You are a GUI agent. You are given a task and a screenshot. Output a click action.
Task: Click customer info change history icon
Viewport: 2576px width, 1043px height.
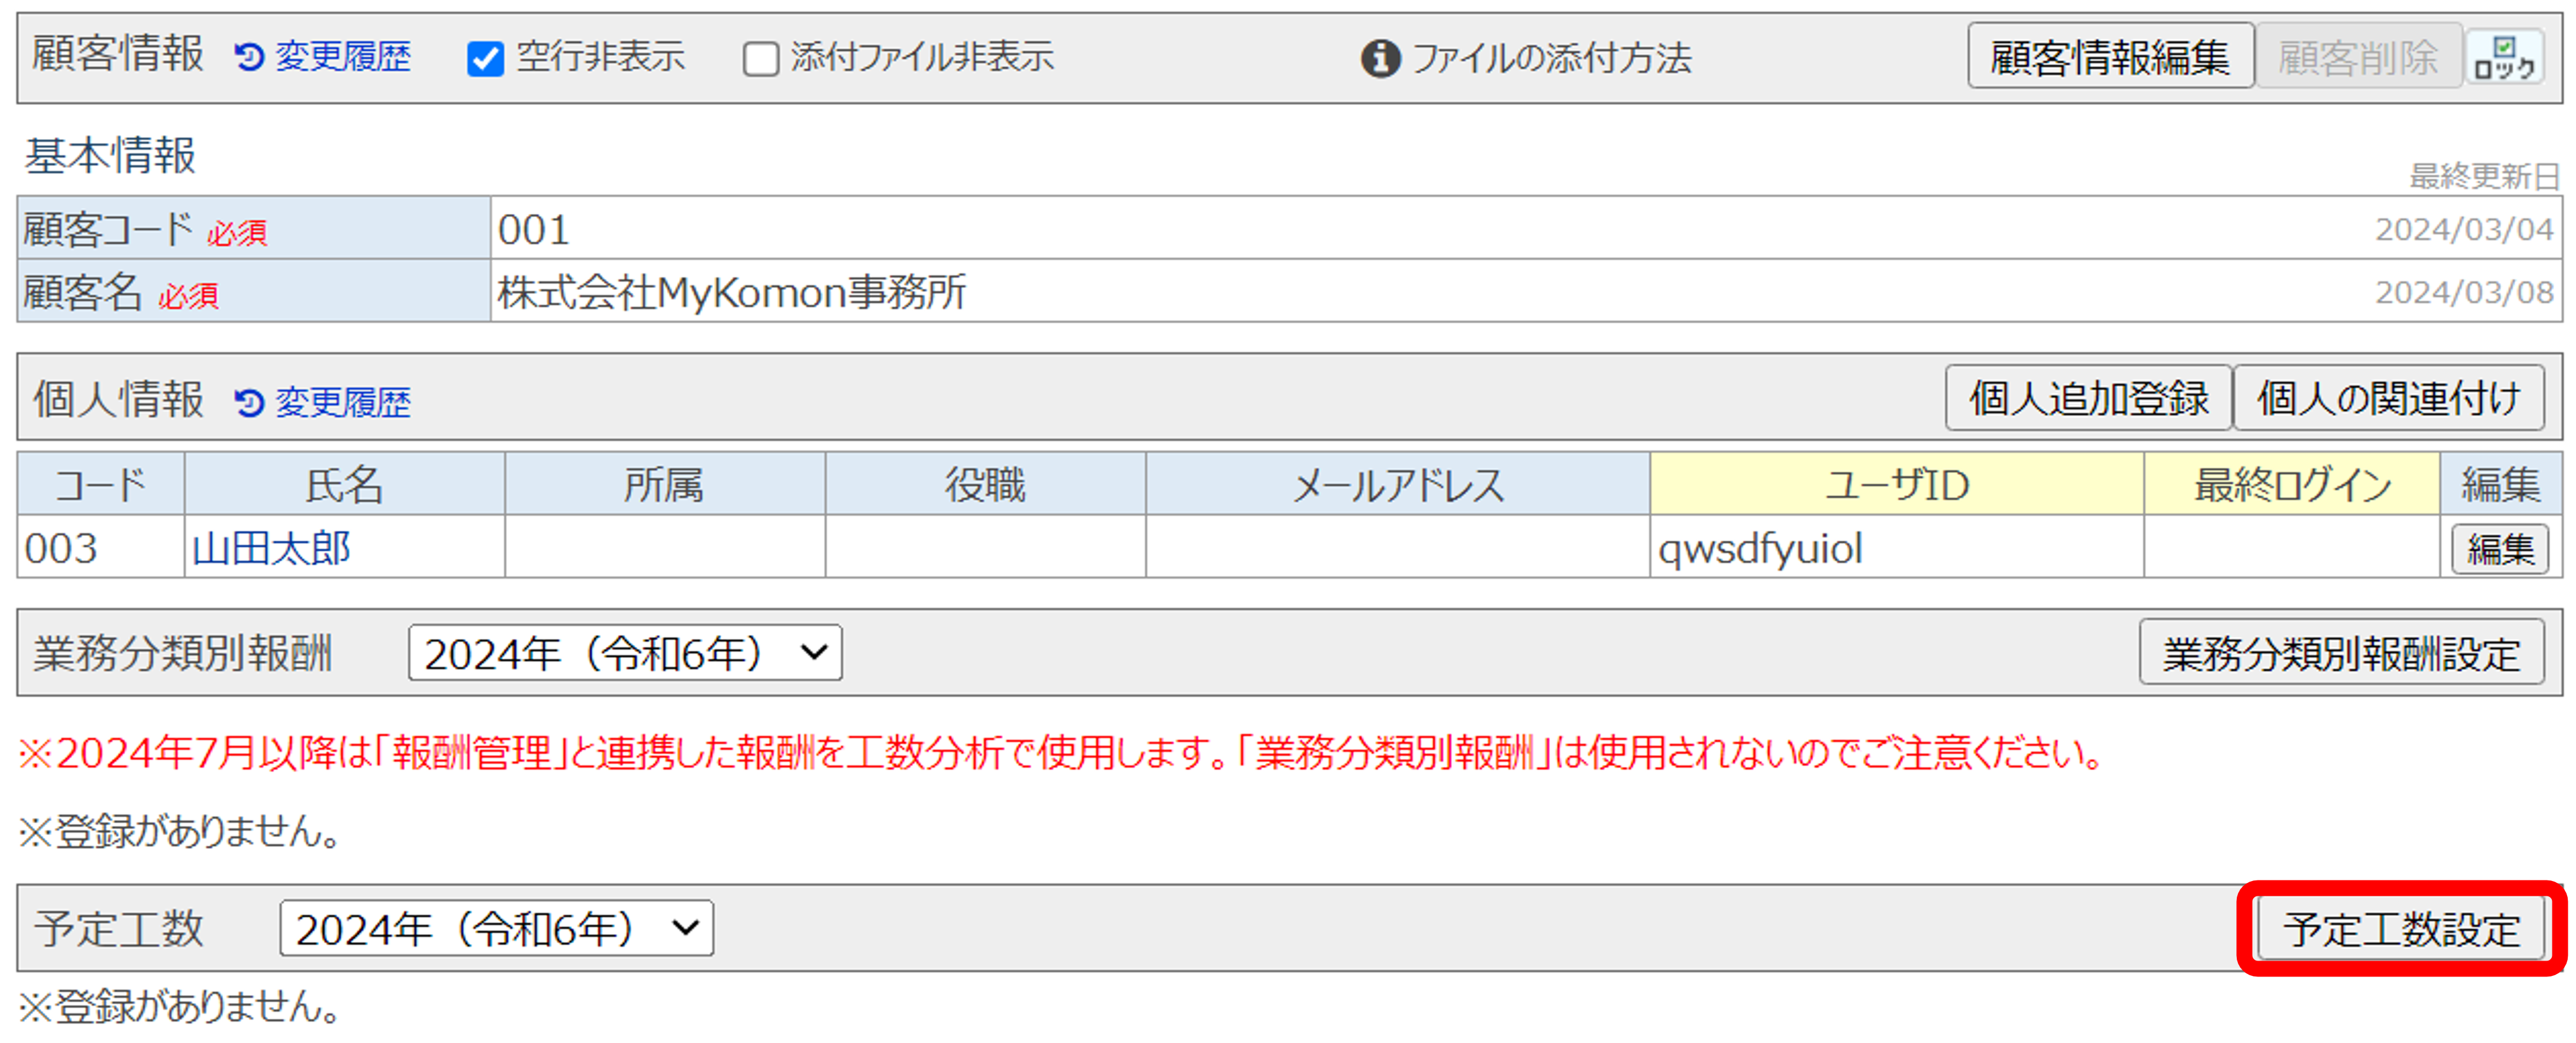pyautogui.click(x=249, y=57)
